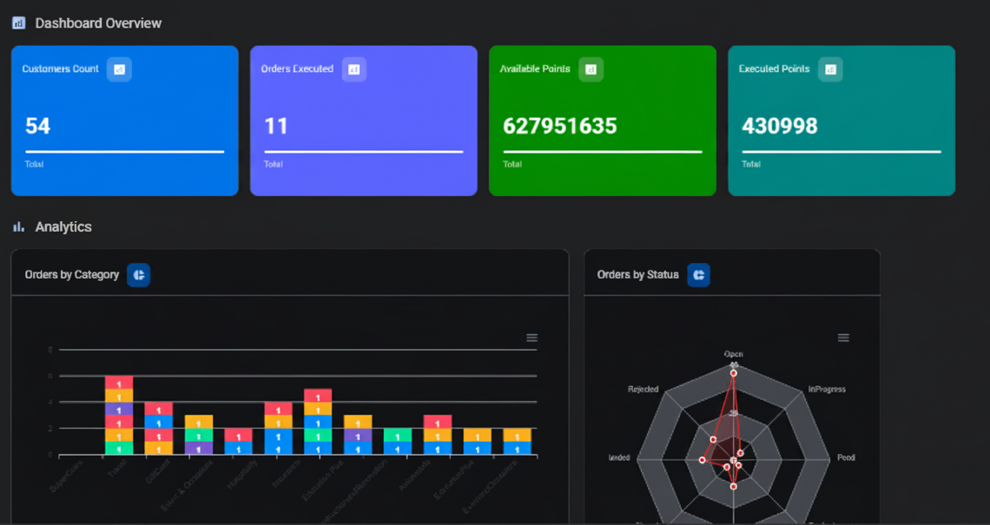
Task: Open the Orders by Status chart hamburger menu
Action: (842, 338)
